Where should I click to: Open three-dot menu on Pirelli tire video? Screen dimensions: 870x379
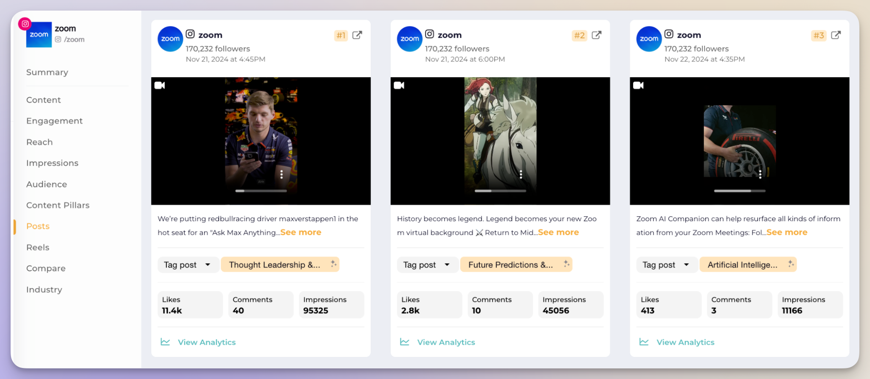pos(760,174)
